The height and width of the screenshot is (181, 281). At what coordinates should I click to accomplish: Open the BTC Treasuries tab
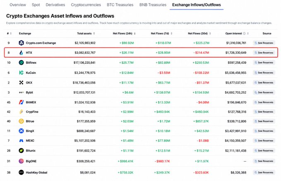coord(120,5)
